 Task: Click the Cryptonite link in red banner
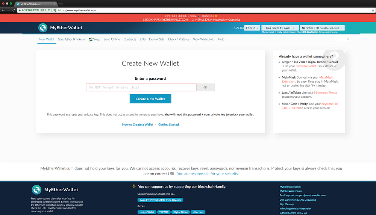[x=234, y=20]
